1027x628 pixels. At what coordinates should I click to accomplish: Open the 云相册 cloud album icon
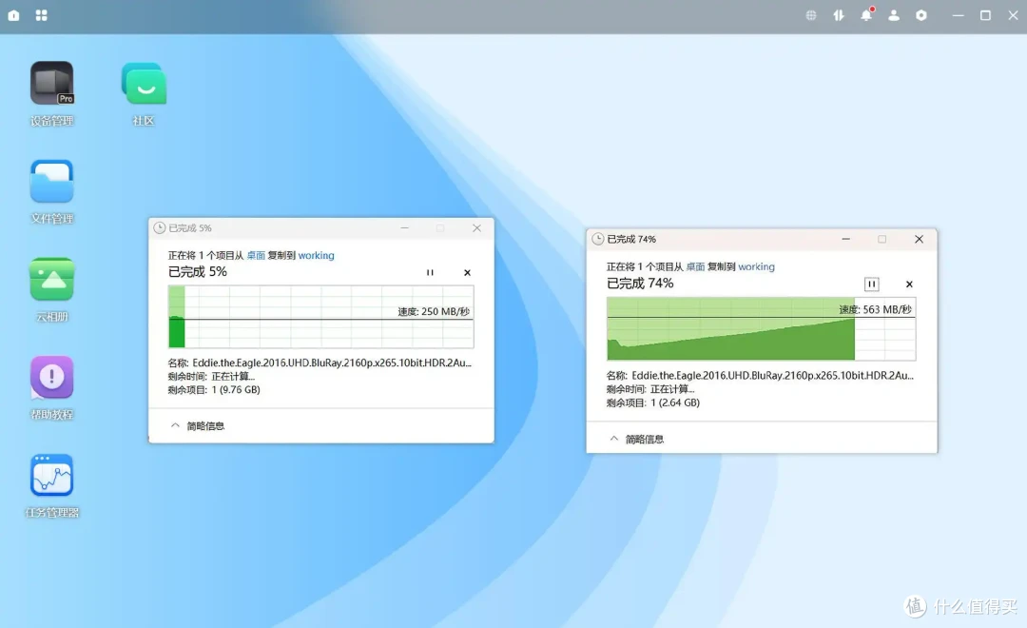pyautogui.click(x=51, y=279)
